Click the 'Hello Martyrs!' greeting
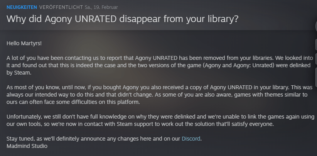The image size is (317, 156). [24, 43]
